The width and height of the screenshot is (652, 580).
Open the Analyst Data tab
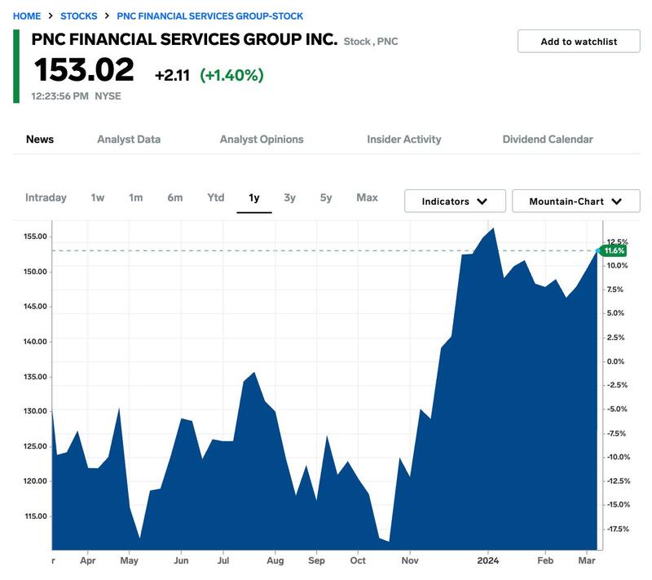129,139
